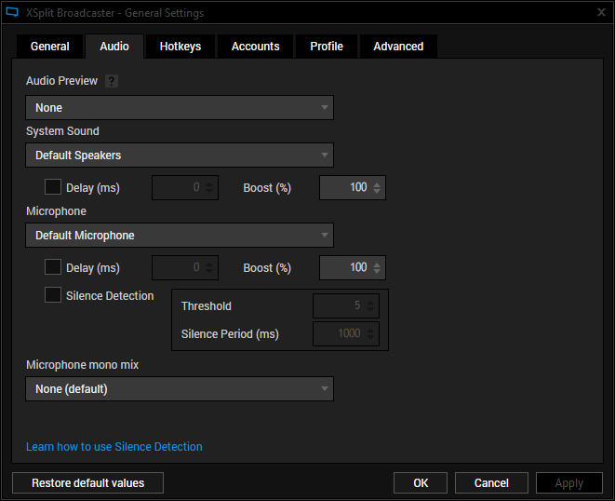Expand the System Sound Default Speakers dropdown
Screen dimensions: 615x501
(x=180, y=155)
